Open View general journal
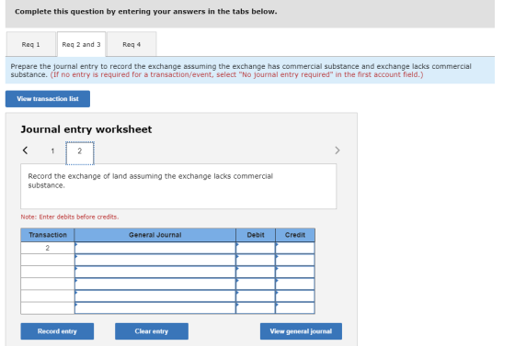Viewport: 515px width, 346px height. pyautogui.click(x=302, y=331)
